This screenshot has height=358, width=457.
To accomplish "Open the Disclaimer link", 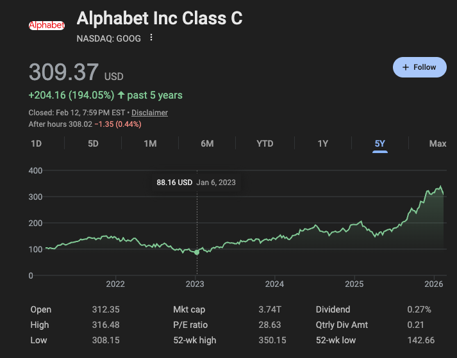I will point(149,113).
